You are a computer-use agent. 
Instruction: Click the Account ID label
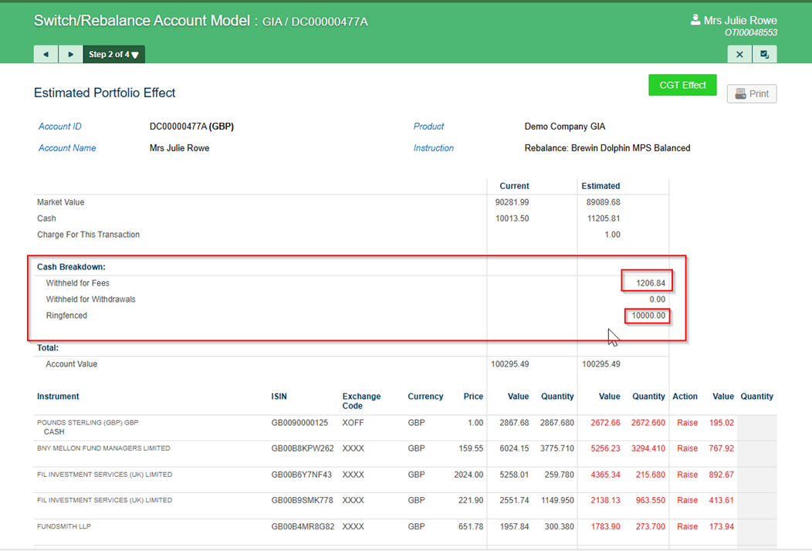coord(59,126)
